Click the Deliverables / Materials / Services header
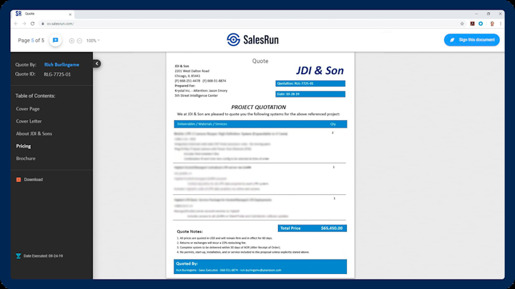This screenshot has height=289, width=515. point(202,124)
